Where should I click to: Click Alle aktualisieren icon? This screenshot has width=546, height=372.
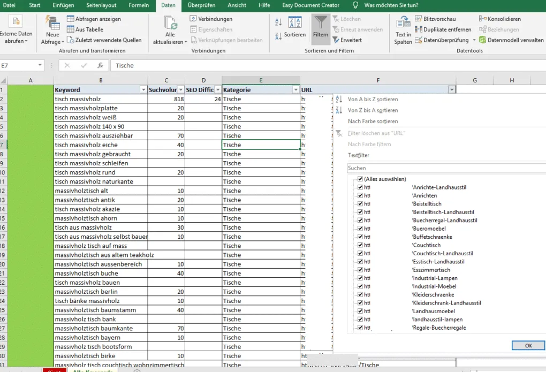point(170,23)
